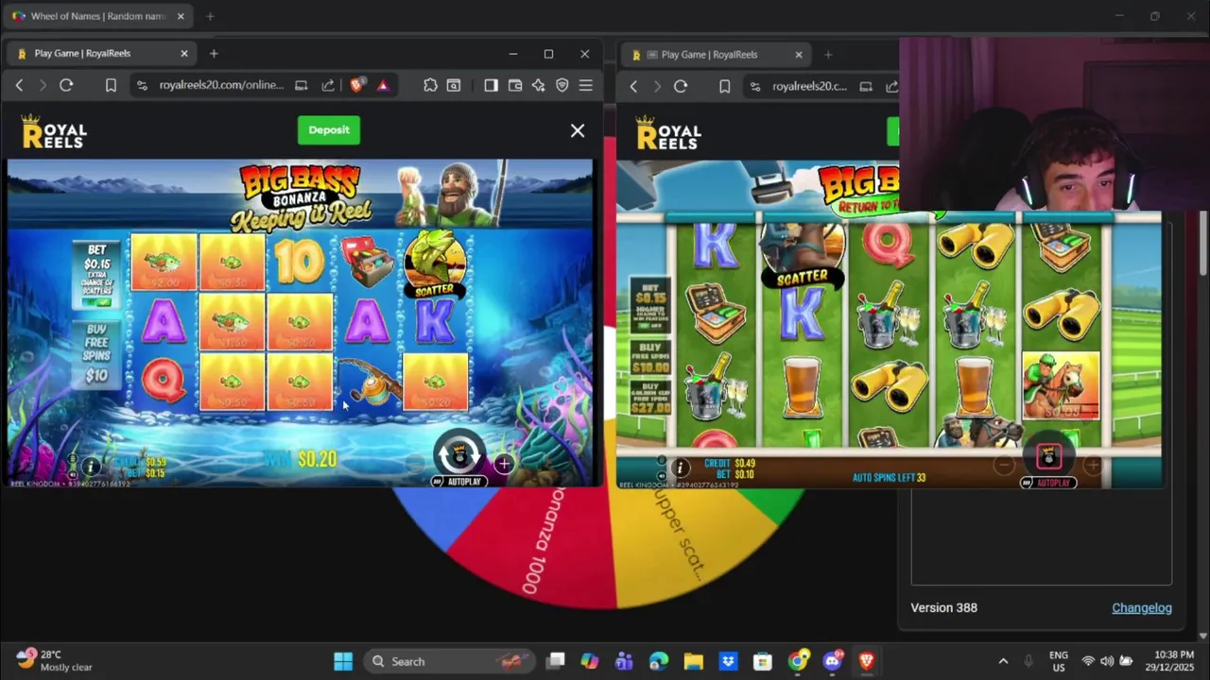Stop autospin button in the right game
This screenshot has width=1210, height=680.
[1048, 457]
